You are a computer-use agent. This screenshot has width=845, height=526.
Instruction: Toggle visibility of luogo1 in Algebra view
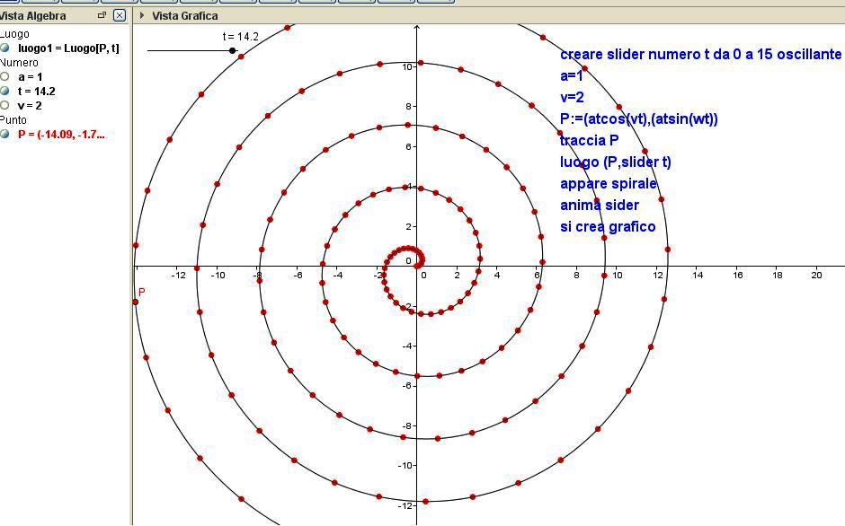[4, 48]
